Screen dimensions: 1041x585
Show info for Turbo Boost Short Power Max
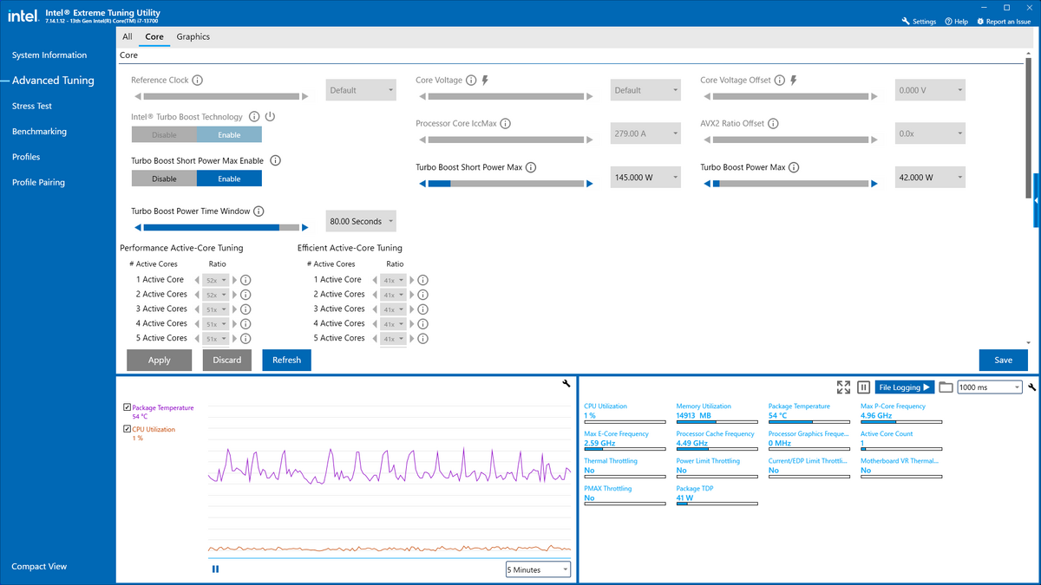[x=531, y=167]
